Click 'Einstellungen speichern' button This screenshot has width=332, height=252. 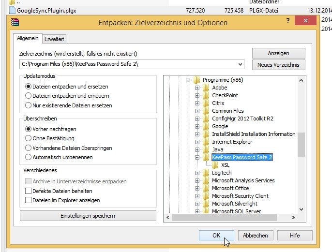pyautogui.click(x=88, y=216)
